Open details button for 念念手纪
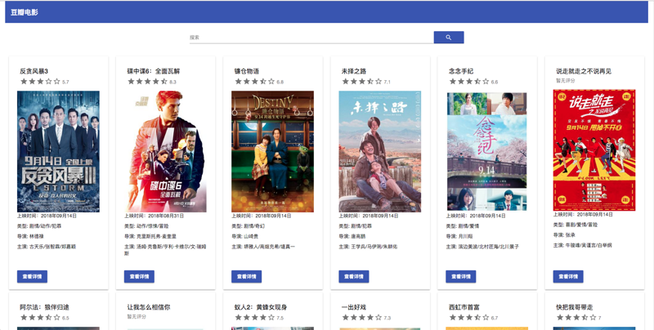This screenshot has width=654, height=330. click(461, 277)
